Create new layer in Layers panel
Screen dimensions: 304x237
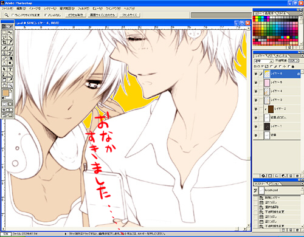(291, 176)
